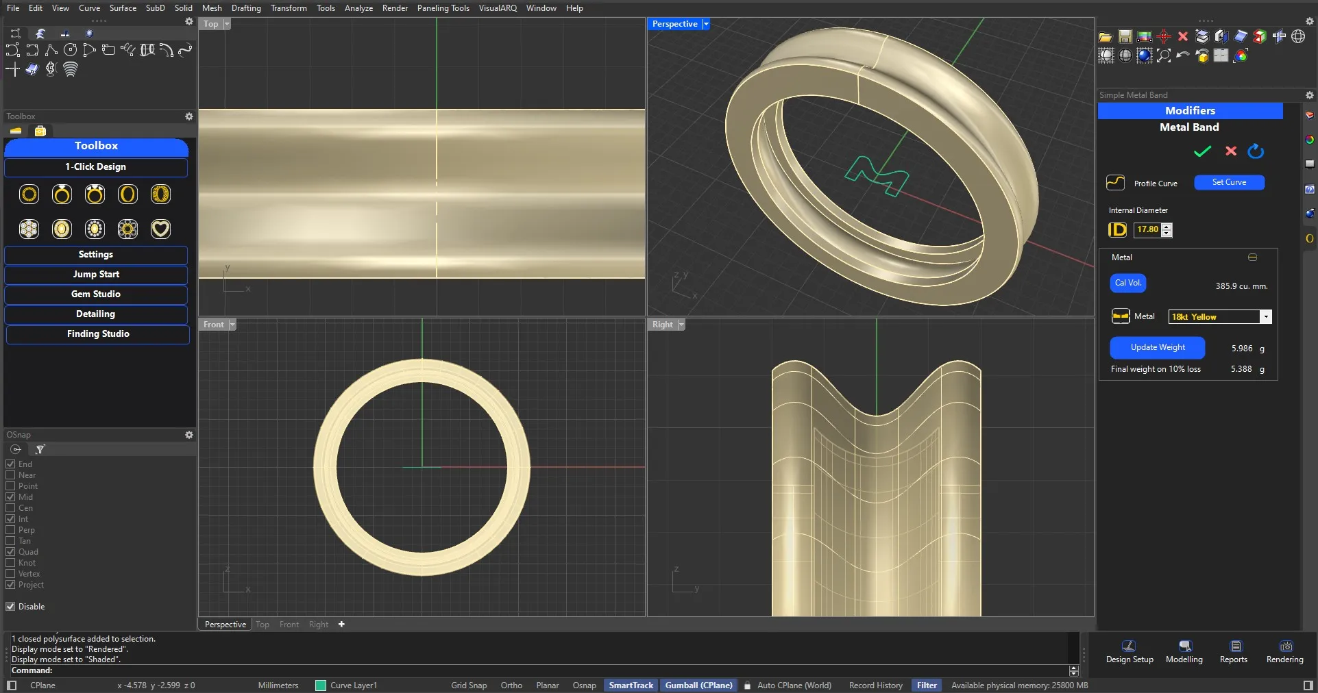The height and width of the screenshot is (693, 1318).
Task: Toggle the Disable osnap checkbox
Action: pos(11,607)
